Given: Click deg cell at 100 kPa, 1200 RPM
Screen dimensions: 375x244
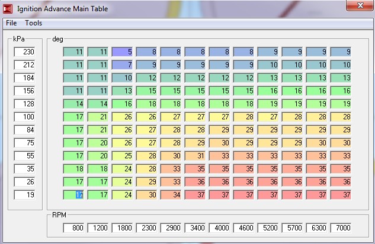Looking at the screenshot, I should pyautogui.click(x=98, y=117).
